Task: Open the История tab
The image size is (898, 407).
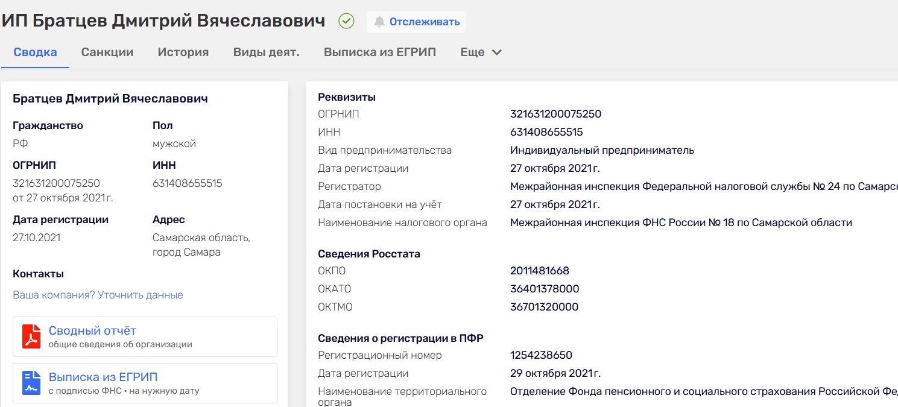Action: [x=183, y=52]
